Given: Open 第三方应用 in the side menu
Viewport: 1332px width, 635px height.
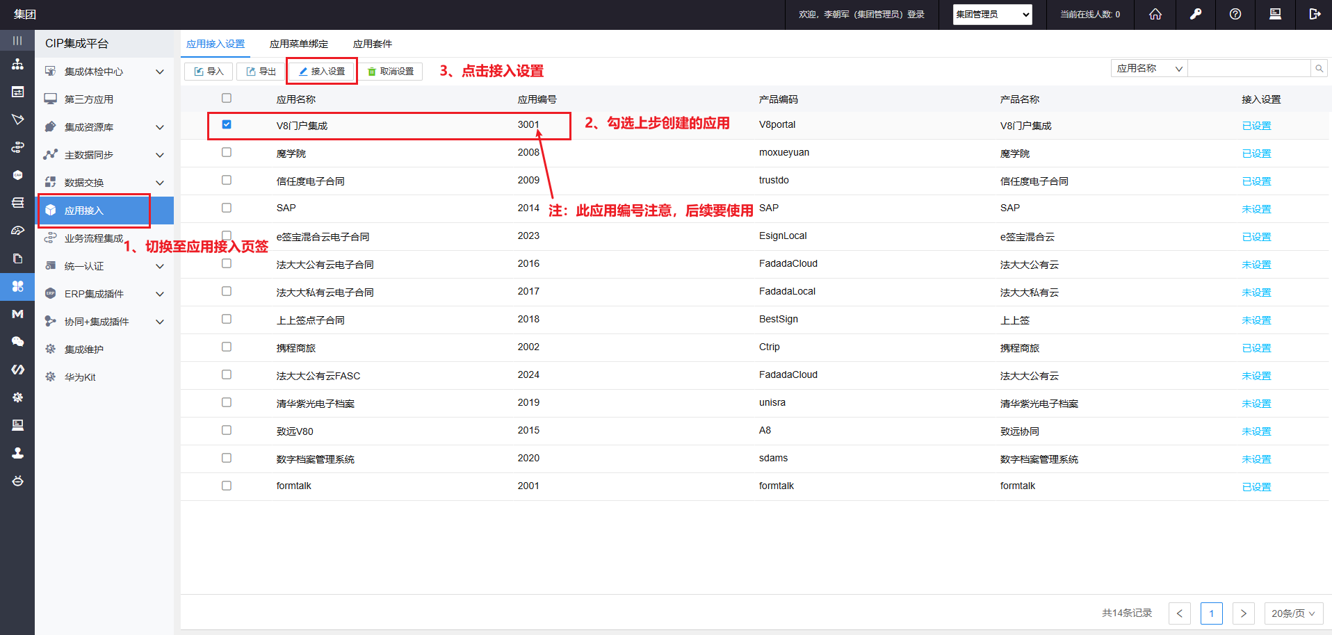Looking at the screenshot, I should 104,99.
